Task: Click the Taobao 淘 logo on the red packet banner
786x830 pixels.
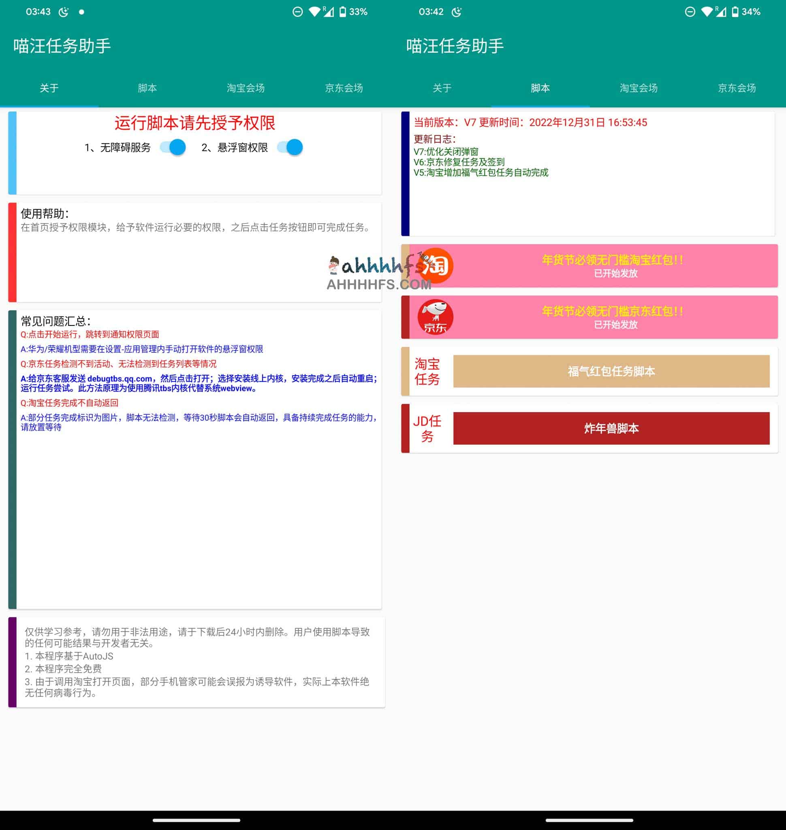Action: point(436,265)
